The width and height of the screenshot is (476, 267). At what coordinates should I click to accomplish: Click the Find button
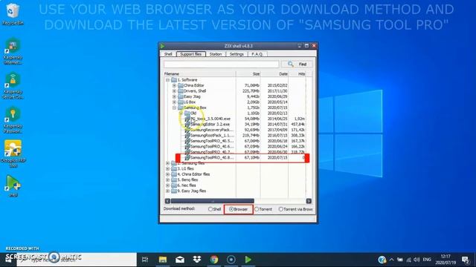297,65
